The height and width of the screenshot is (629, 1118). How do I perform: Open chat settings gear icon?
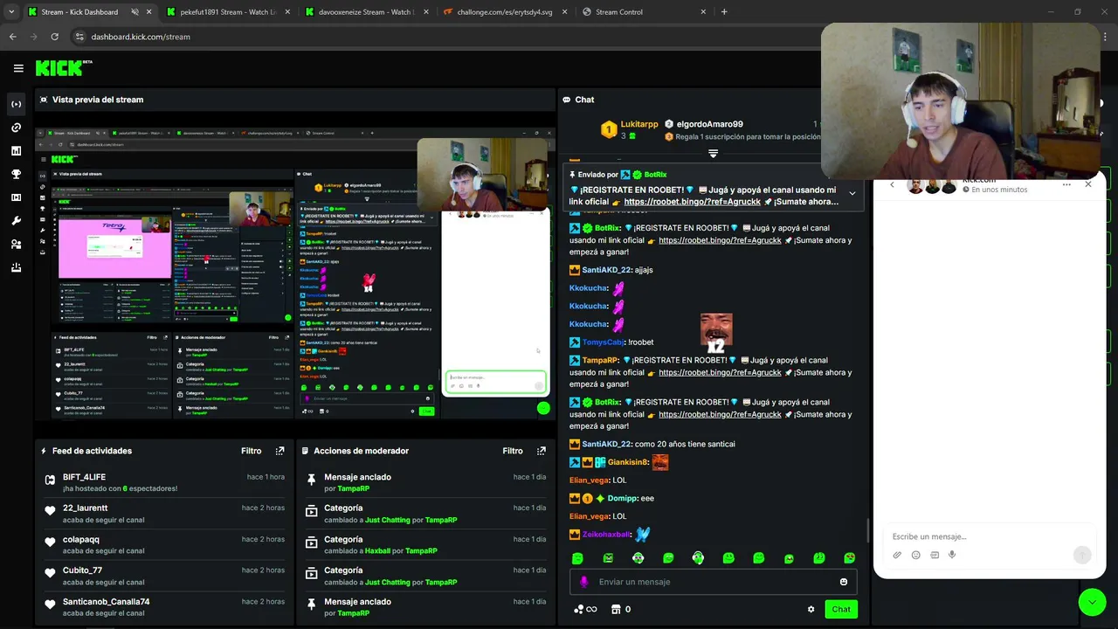point(811,609)
